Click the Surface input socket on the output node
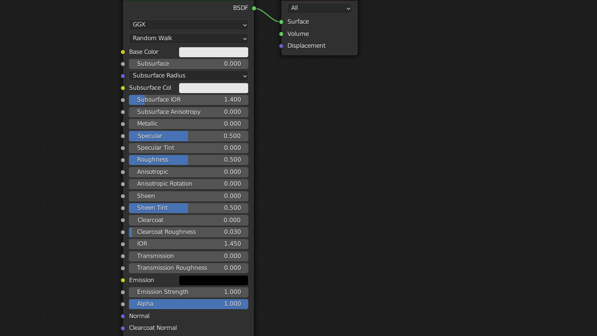The image size is (597, 336). 282,21
